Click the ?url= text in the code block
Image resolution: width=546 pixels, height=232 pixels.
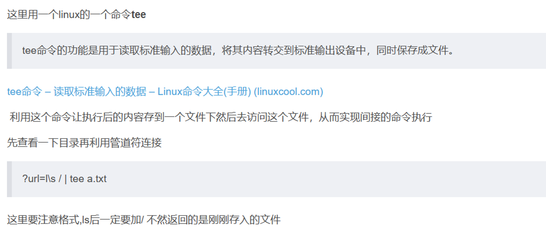pyautogui.click(x=34, y=179)
